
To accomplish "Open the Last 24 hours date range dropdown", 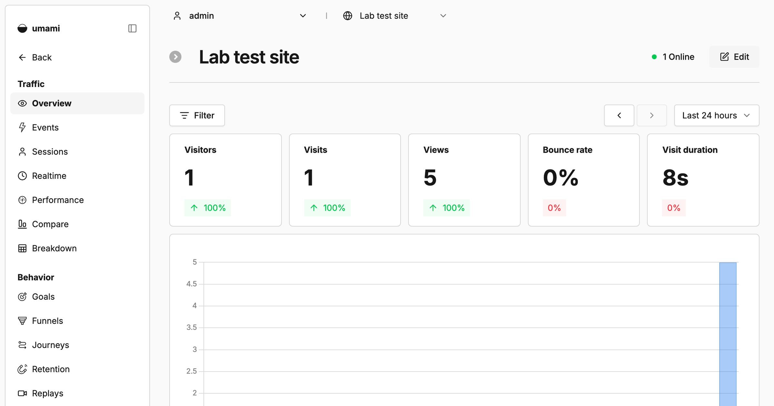I will coord(717,115).
